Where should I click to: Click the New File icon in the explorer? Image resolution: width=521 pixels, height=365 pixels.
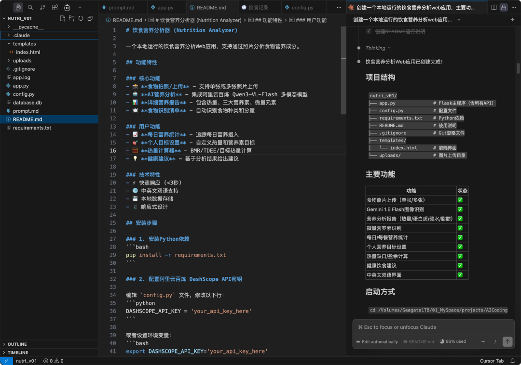62,18
